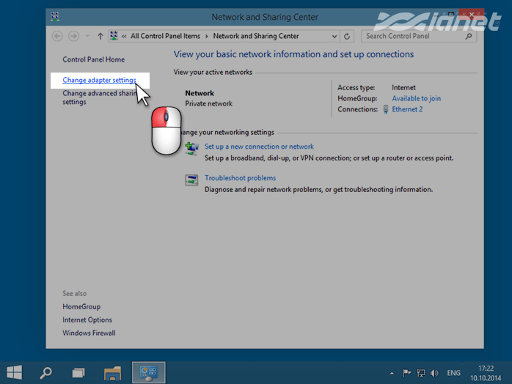Click the taskbar Search magnifier icon

click(x=45, y=372)
